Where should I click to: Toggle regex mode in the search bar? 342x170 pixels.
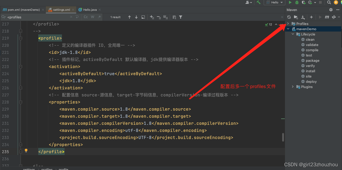click(x=99, y=17)
